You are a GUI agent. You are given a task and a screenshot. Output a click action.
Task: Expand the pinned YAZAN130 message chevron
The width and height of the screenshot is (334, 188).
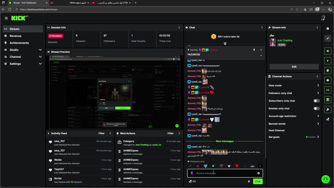(261, 55)
